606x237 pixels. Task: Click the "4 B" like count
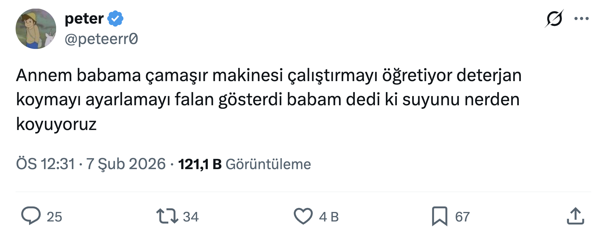(329, 217)
